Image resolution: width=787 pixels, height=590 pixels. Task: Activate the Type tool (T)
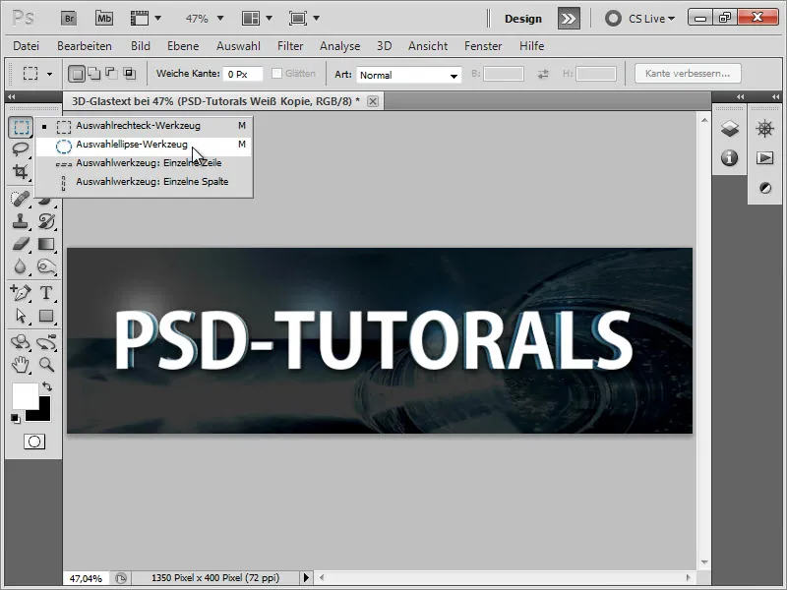pyautogui.click(x=46, y=292)
